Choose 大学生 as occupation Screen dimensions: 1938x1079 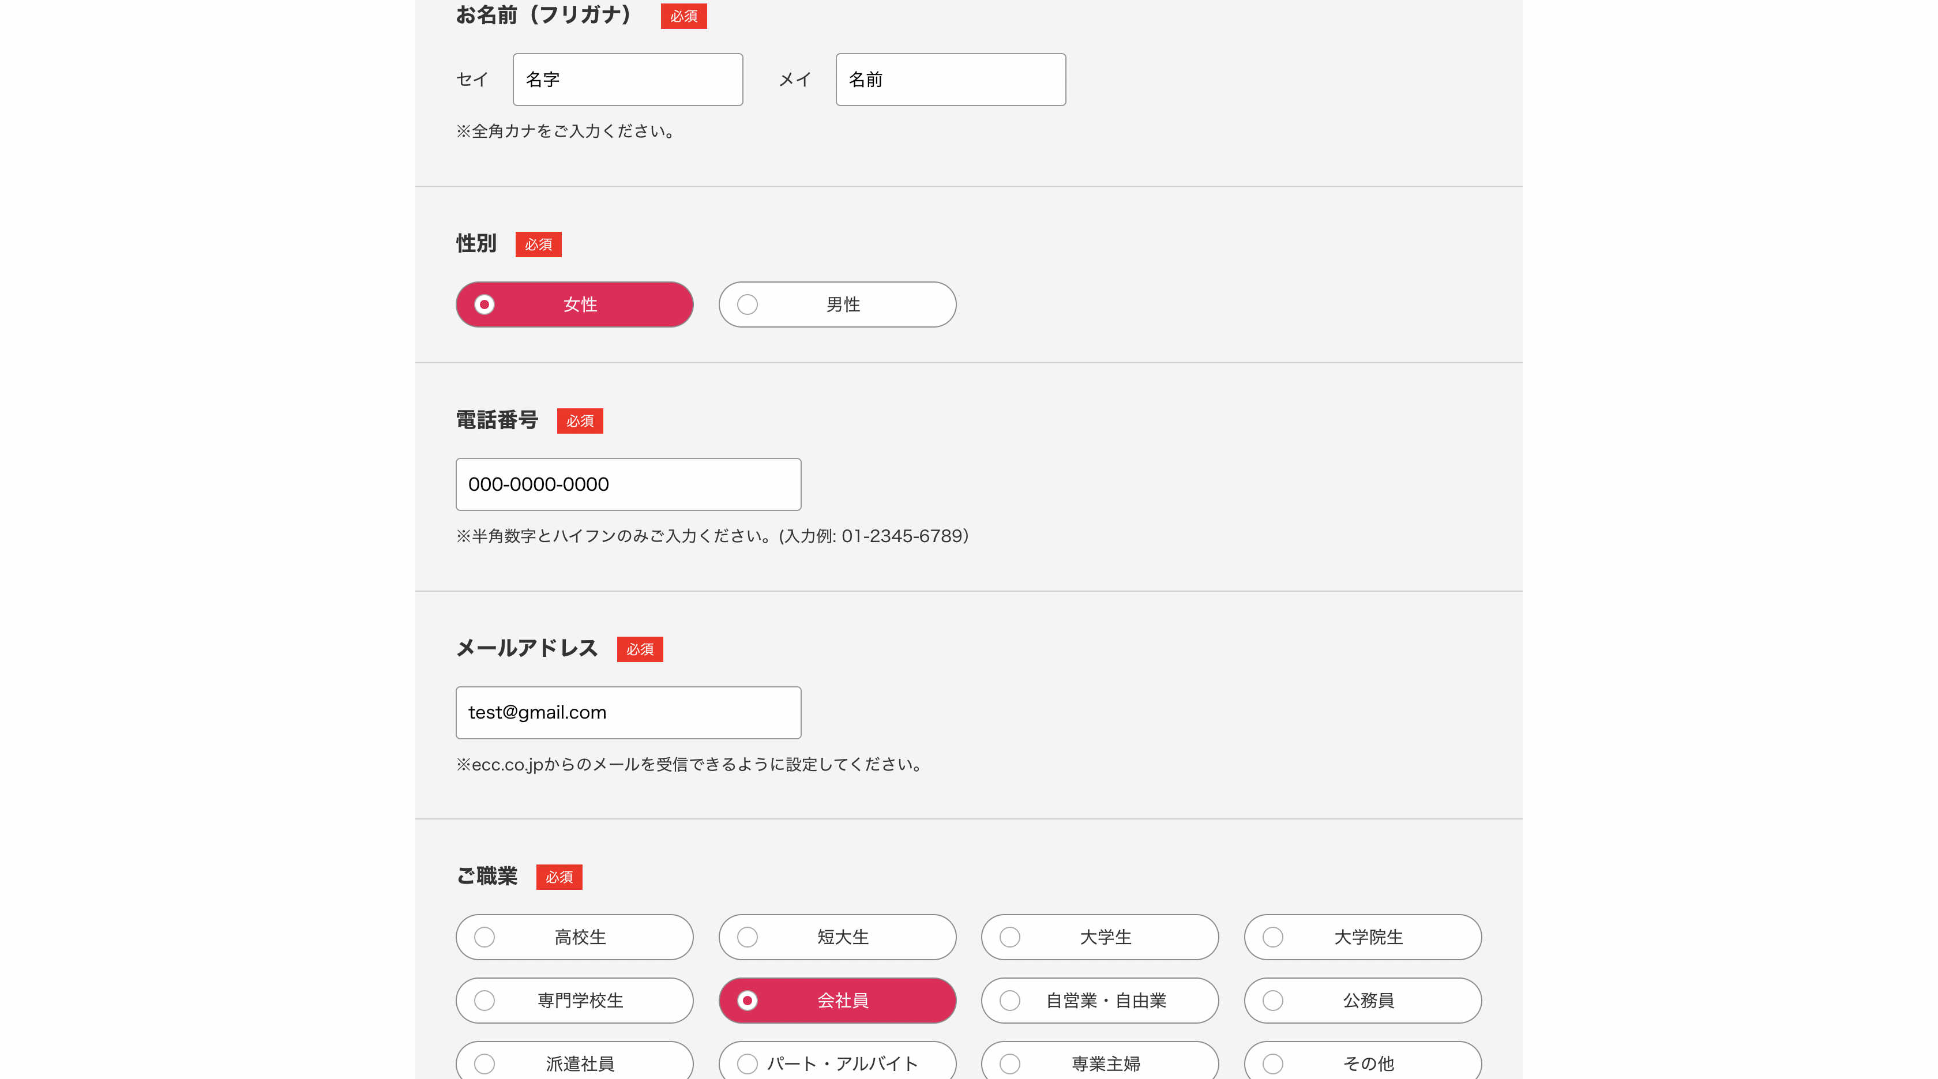(x=1100, y=937)
